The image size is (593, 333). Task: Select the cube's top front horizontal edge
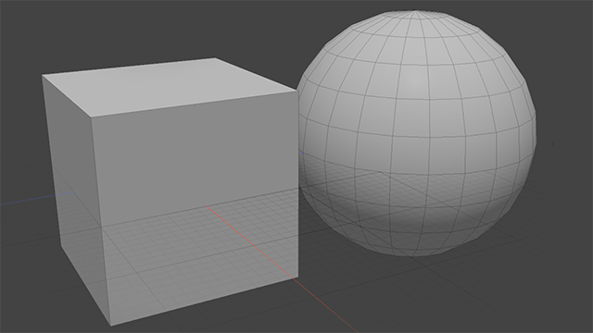pyautogui.click(x=195, y=104)
